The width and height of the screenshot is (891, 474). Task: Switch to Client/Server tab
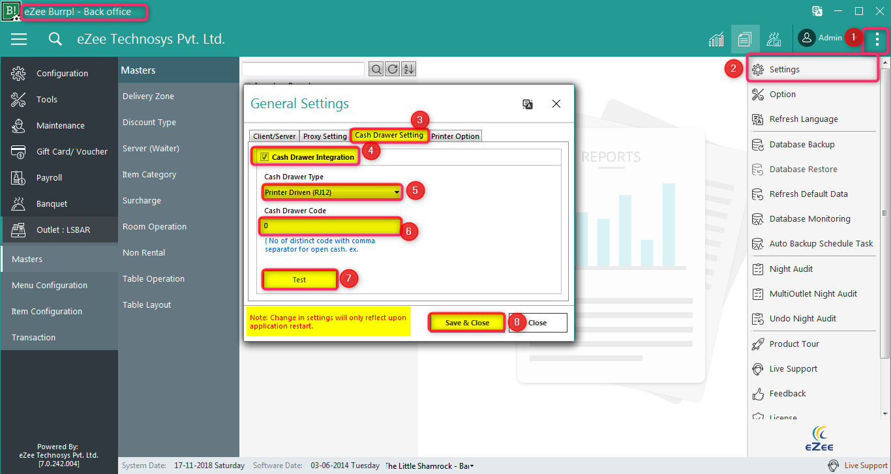[274, 136]
